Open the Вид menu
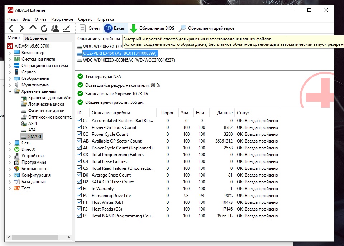 coord(26,19)
